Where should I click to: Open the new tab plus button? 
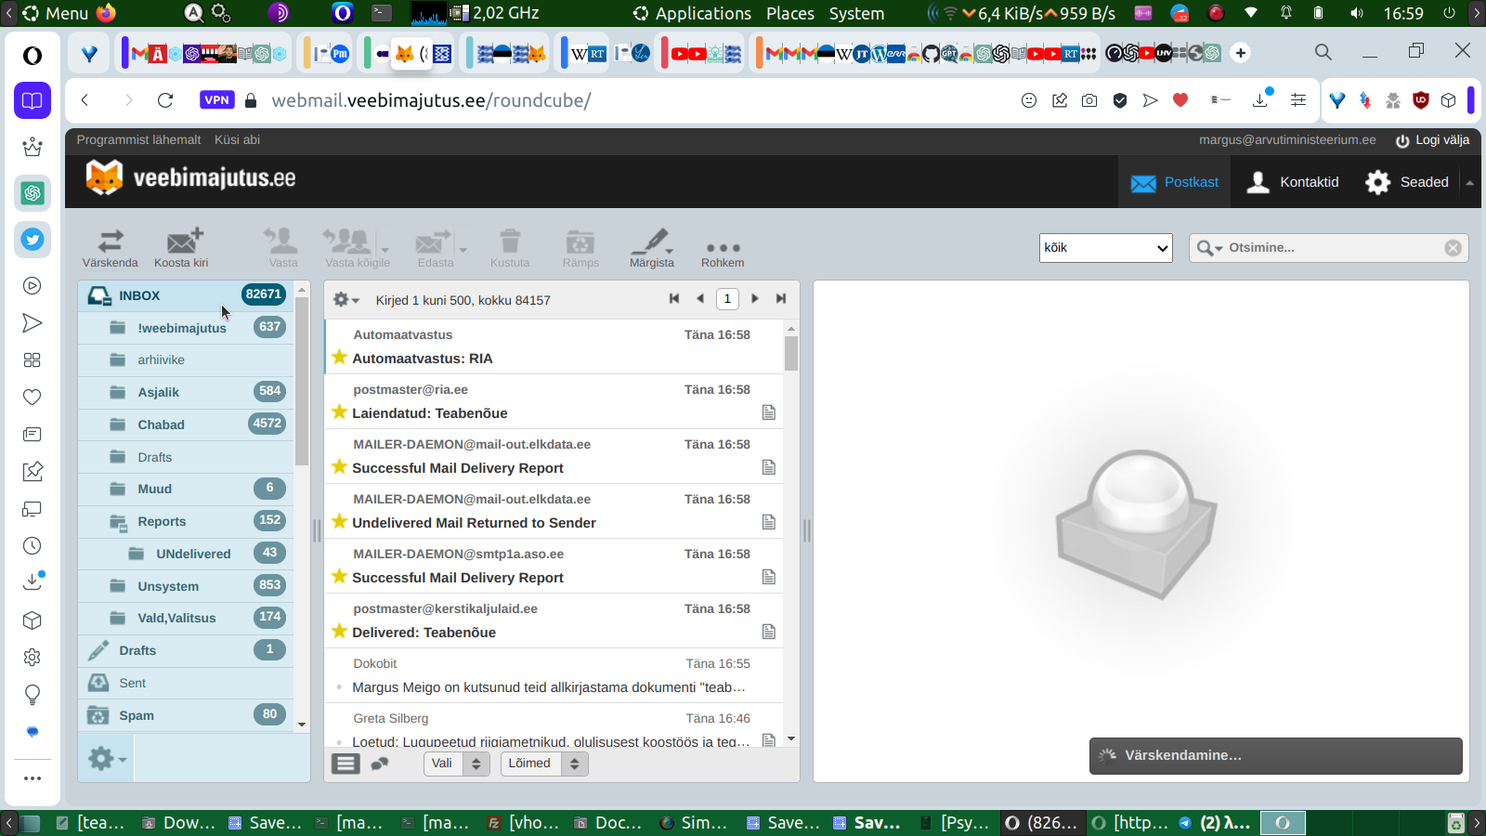tap(1241, 53)
